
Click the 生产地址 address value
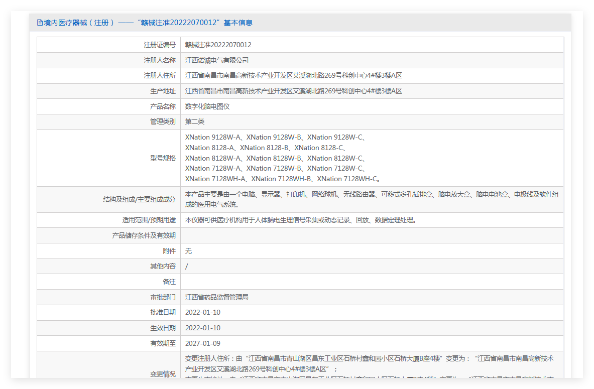click(293, 91)
